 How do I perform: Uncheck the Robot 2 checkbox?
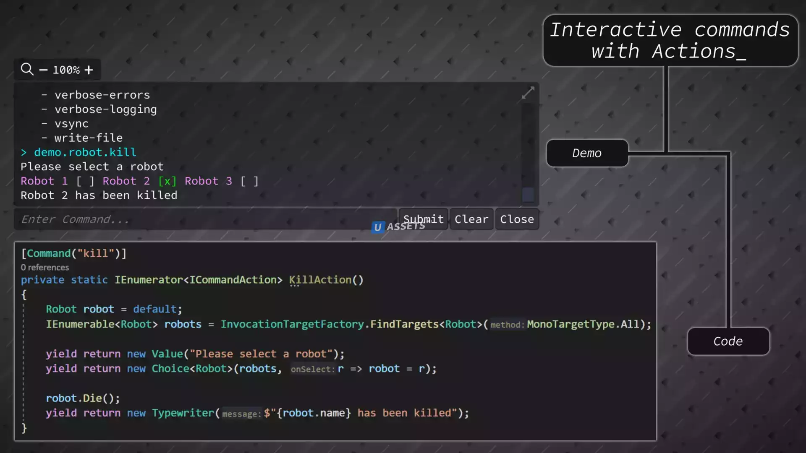167,181
